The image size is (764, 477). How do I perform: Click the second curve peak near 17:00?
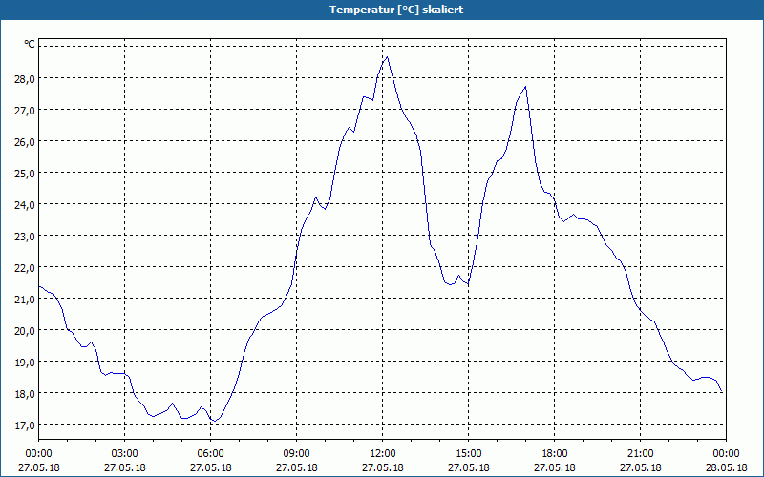coord(526,87)
